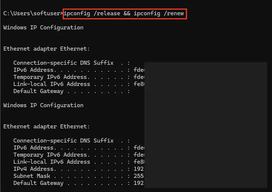Click the first IPv6 Address line

pos(79,70)
